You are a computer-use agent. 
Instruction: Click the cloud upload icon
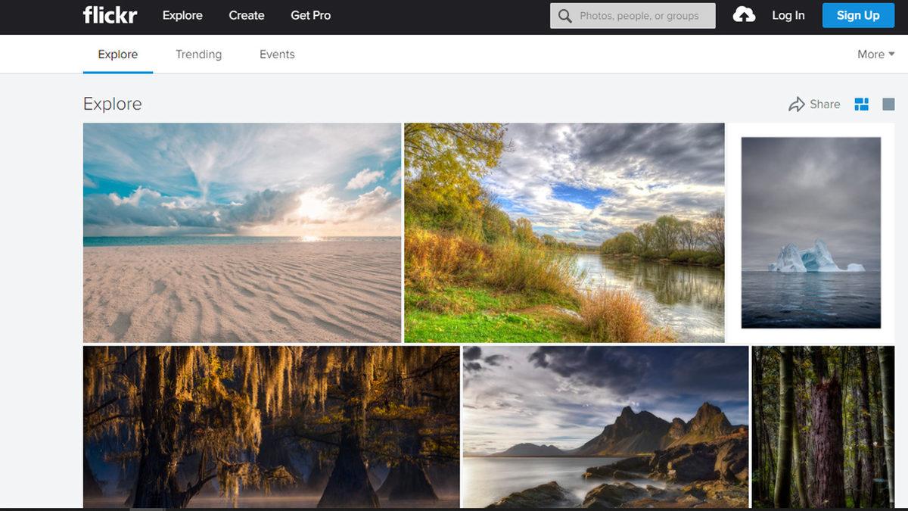tap(744, 14)
